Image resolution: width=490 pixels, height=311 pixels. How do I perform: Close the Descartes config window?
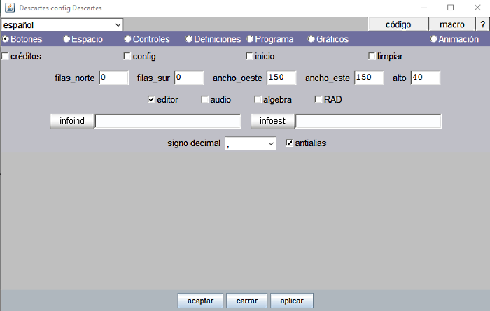477,8
